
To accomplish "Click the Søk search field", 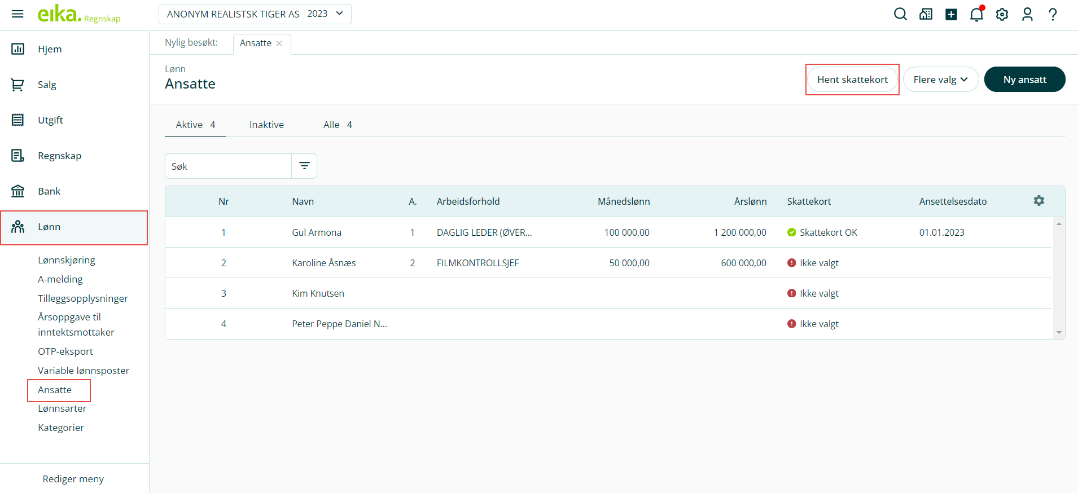I will pyautogui.click(x=228, y=166).
